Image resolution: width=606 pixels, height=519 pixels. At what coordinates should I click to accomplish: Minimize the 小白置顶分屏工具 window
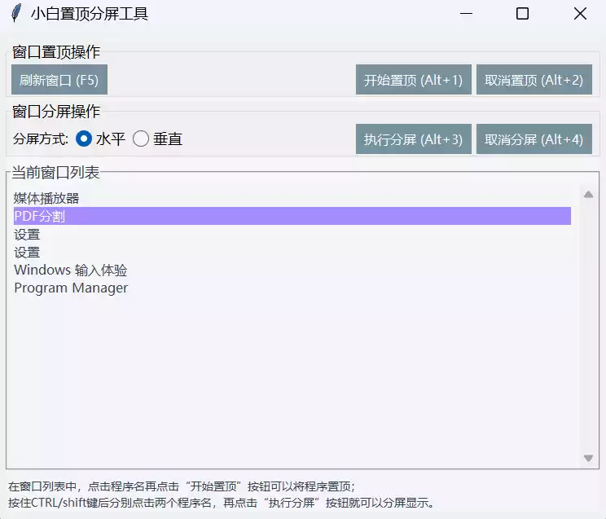pyautogui.click(x=466, y=14)
